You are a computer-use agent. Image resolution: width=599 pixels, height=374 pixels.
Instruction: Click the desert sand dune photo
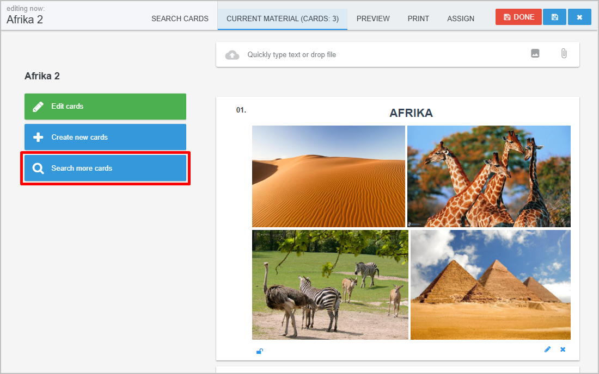point(328,177)
